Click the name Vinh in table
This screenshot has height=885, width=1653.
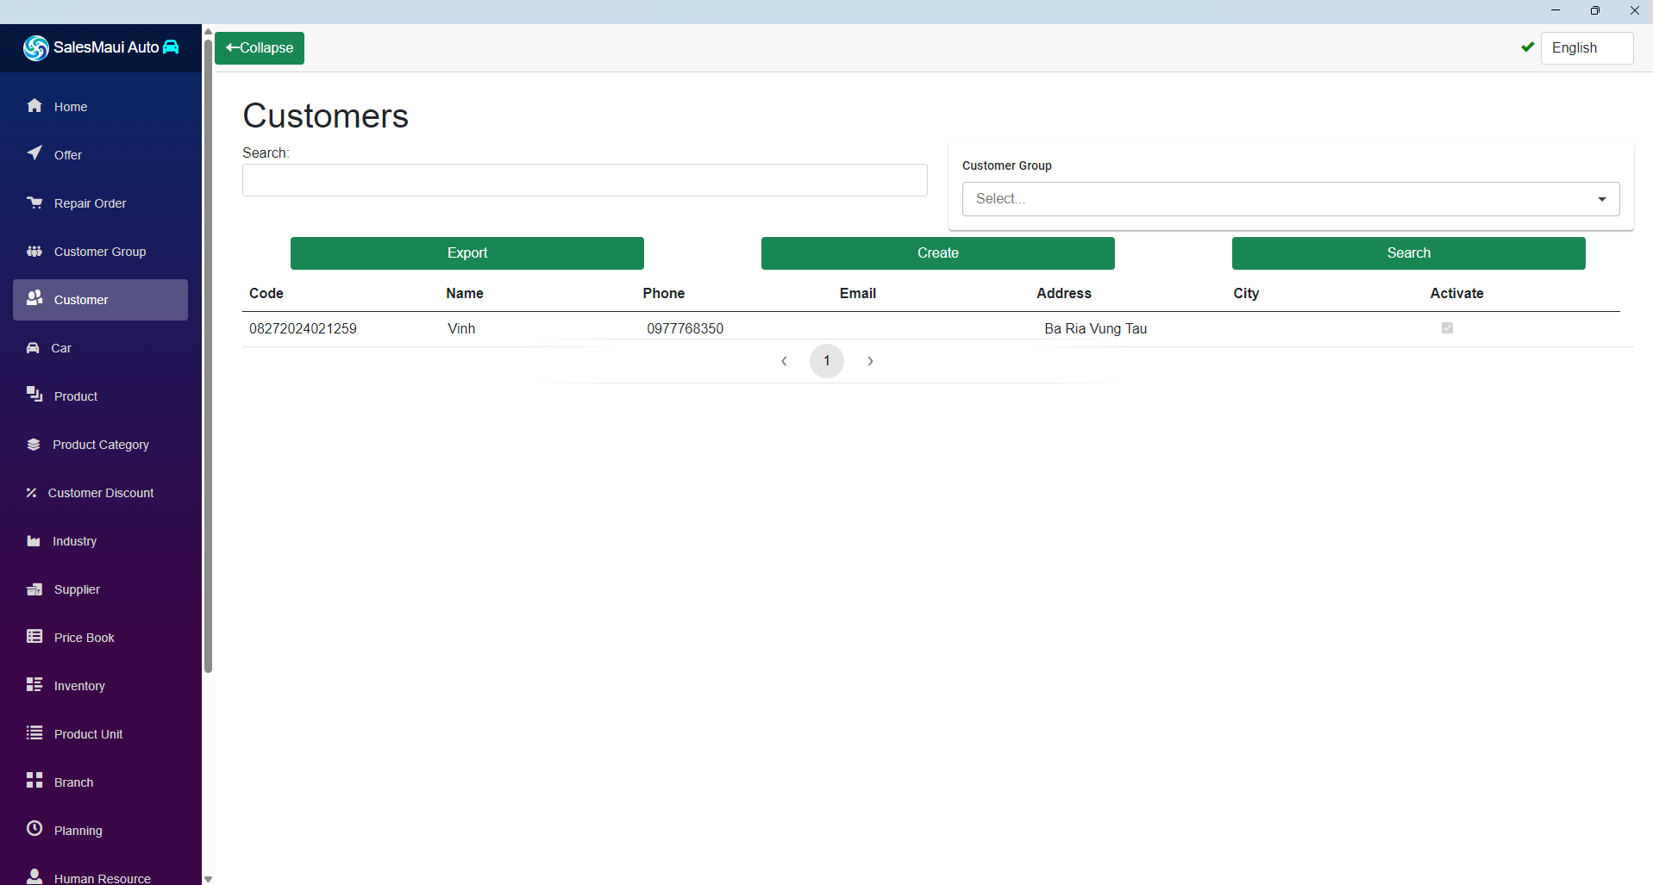coord(461,328)
